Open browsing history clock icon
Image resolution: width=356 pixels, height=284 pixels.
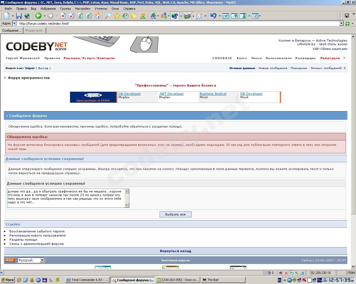pos(125,16)
